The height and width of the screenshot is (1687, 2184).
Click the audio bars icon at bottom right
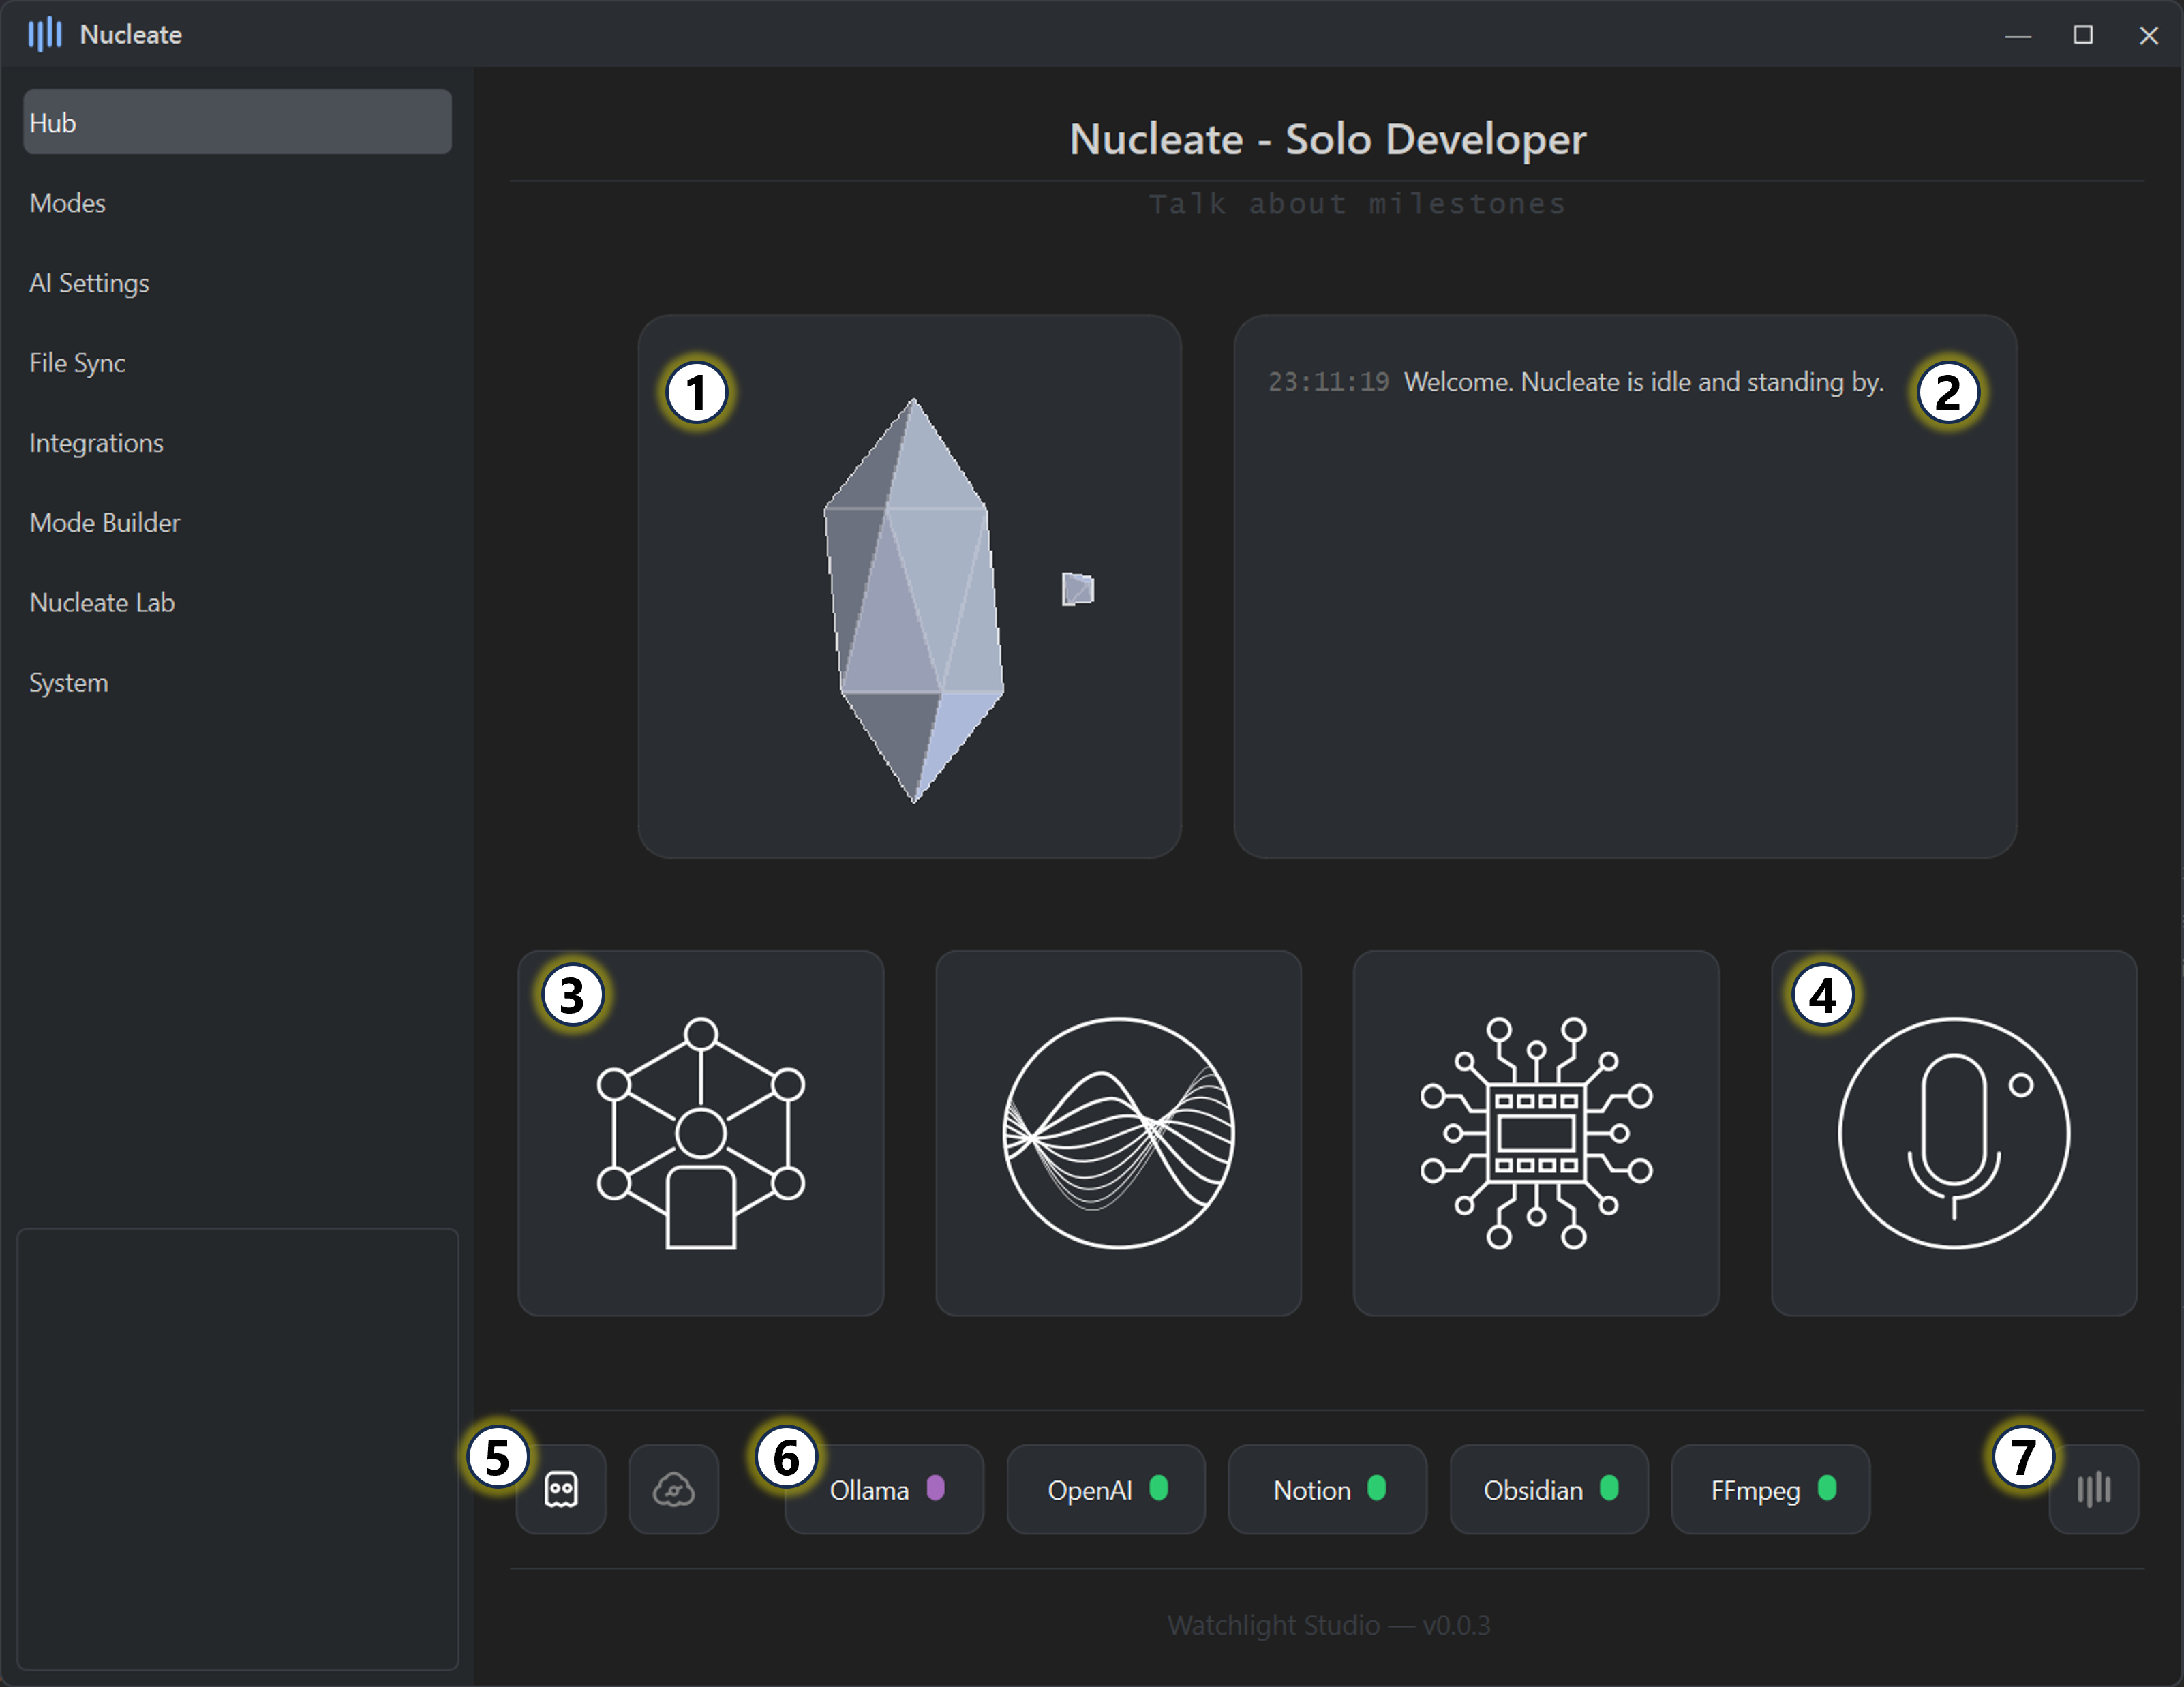(x=2093, y=1489)
